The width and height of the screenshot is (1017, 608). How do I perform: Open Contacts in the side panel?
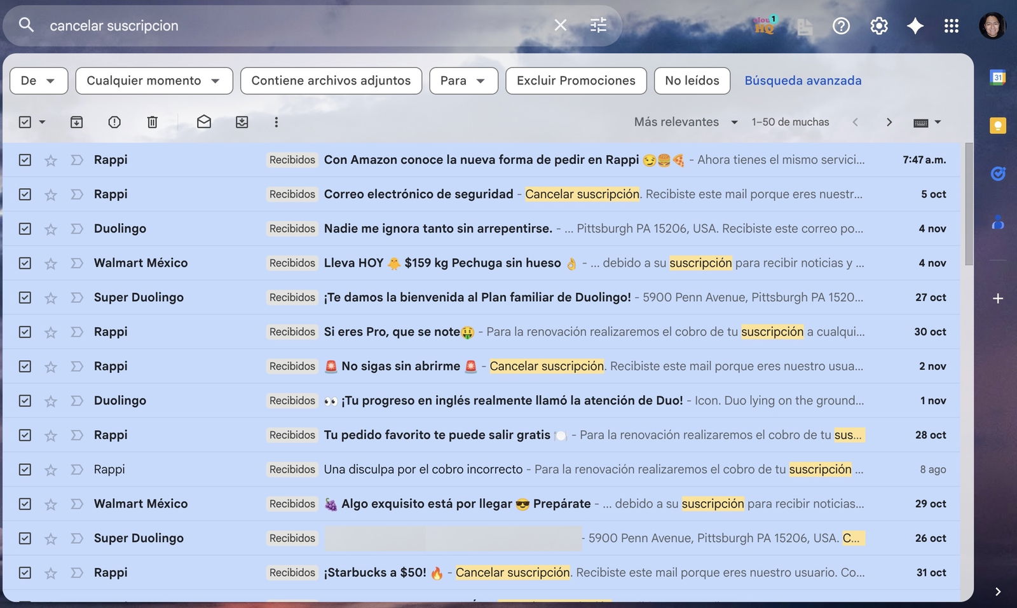pyautogui.click(x=998, y=222)
